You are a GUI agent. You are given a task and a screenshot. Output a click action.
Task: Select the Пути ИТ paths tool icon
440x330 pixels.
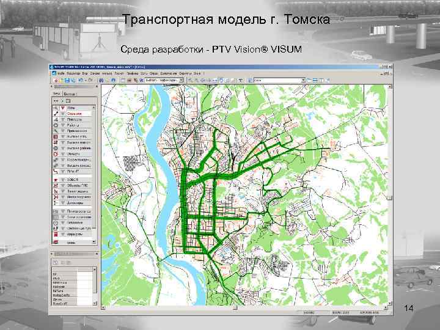56,171
